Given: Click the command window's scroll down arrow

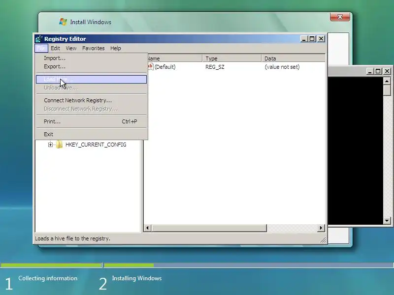Looking at the screenshot, I should [x=387, y=221].
